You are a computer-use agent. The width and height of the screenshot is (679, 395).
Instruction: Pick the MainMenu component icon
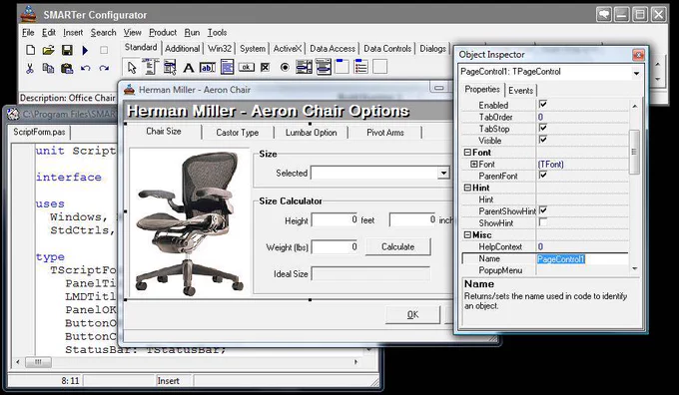tap(150, 67)
